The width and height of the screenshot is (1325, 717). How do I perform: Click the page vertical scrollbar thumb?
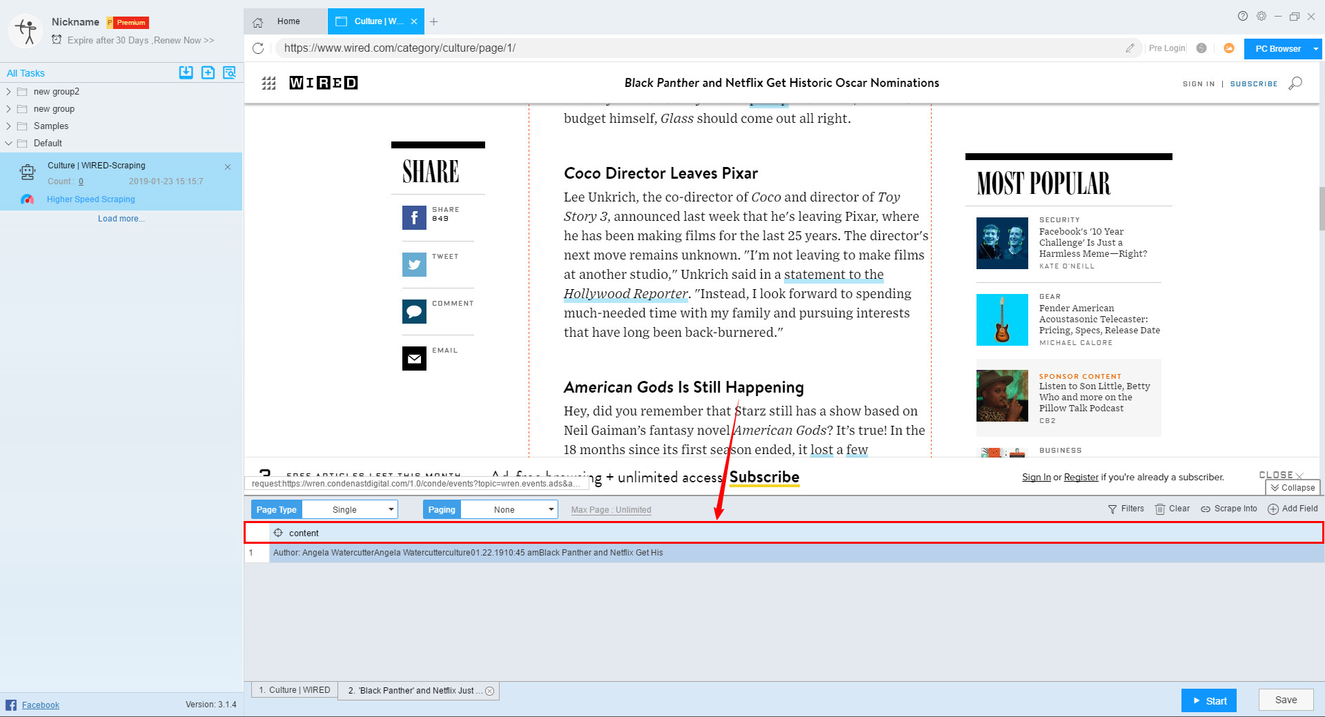[x=1322, y=208]
